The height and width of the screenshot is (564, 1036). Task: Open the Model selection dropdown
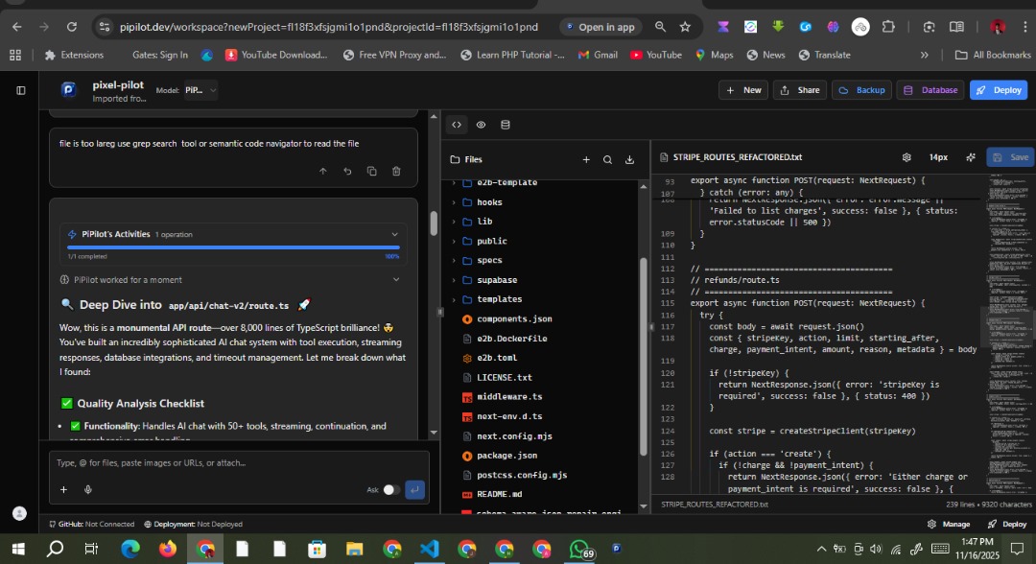(200, 90)
